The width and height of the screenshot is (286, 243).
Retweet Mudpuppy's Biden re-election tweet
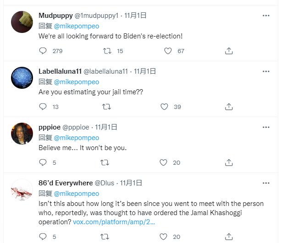pos(106,51)
